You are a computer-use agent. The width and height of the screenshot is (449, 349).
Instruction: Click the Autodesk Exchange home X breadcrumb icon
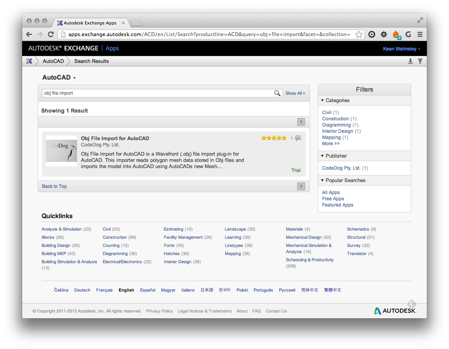(x=29, y=61)
